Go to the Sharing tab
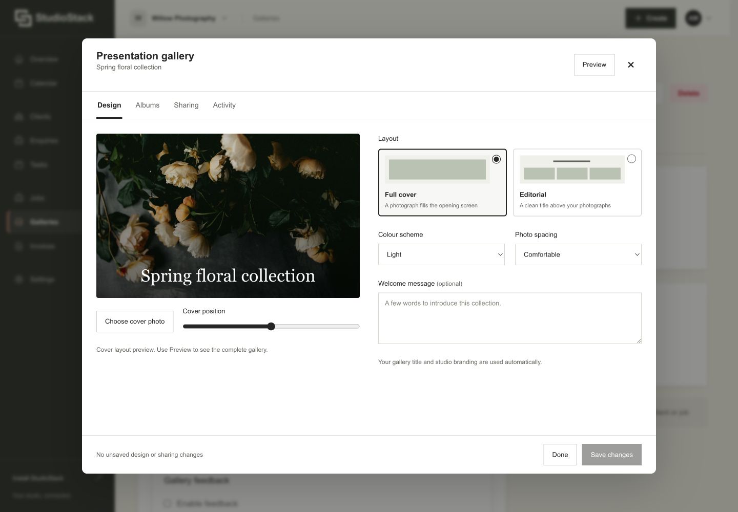The image size is (738, 512). (186, 105)
